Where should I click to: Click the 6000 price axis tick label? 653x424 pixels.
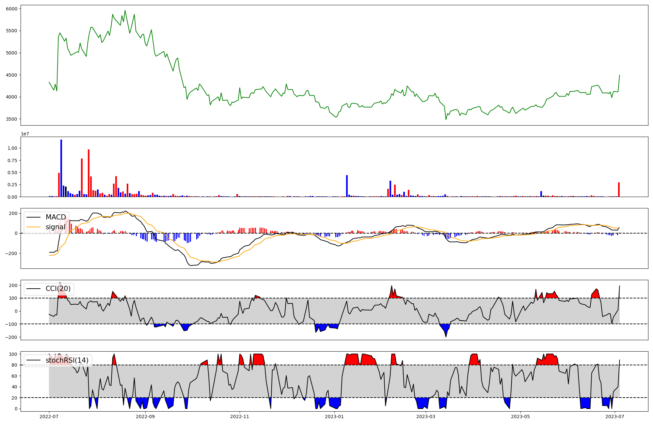[x=11, y=9]
